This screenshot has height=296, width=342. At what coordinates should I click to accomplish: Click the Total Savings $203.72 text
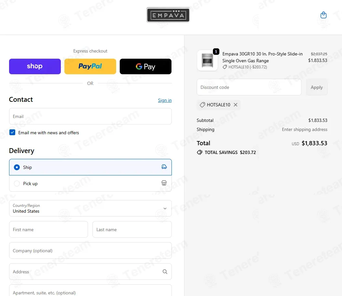(x=230, y=152)
